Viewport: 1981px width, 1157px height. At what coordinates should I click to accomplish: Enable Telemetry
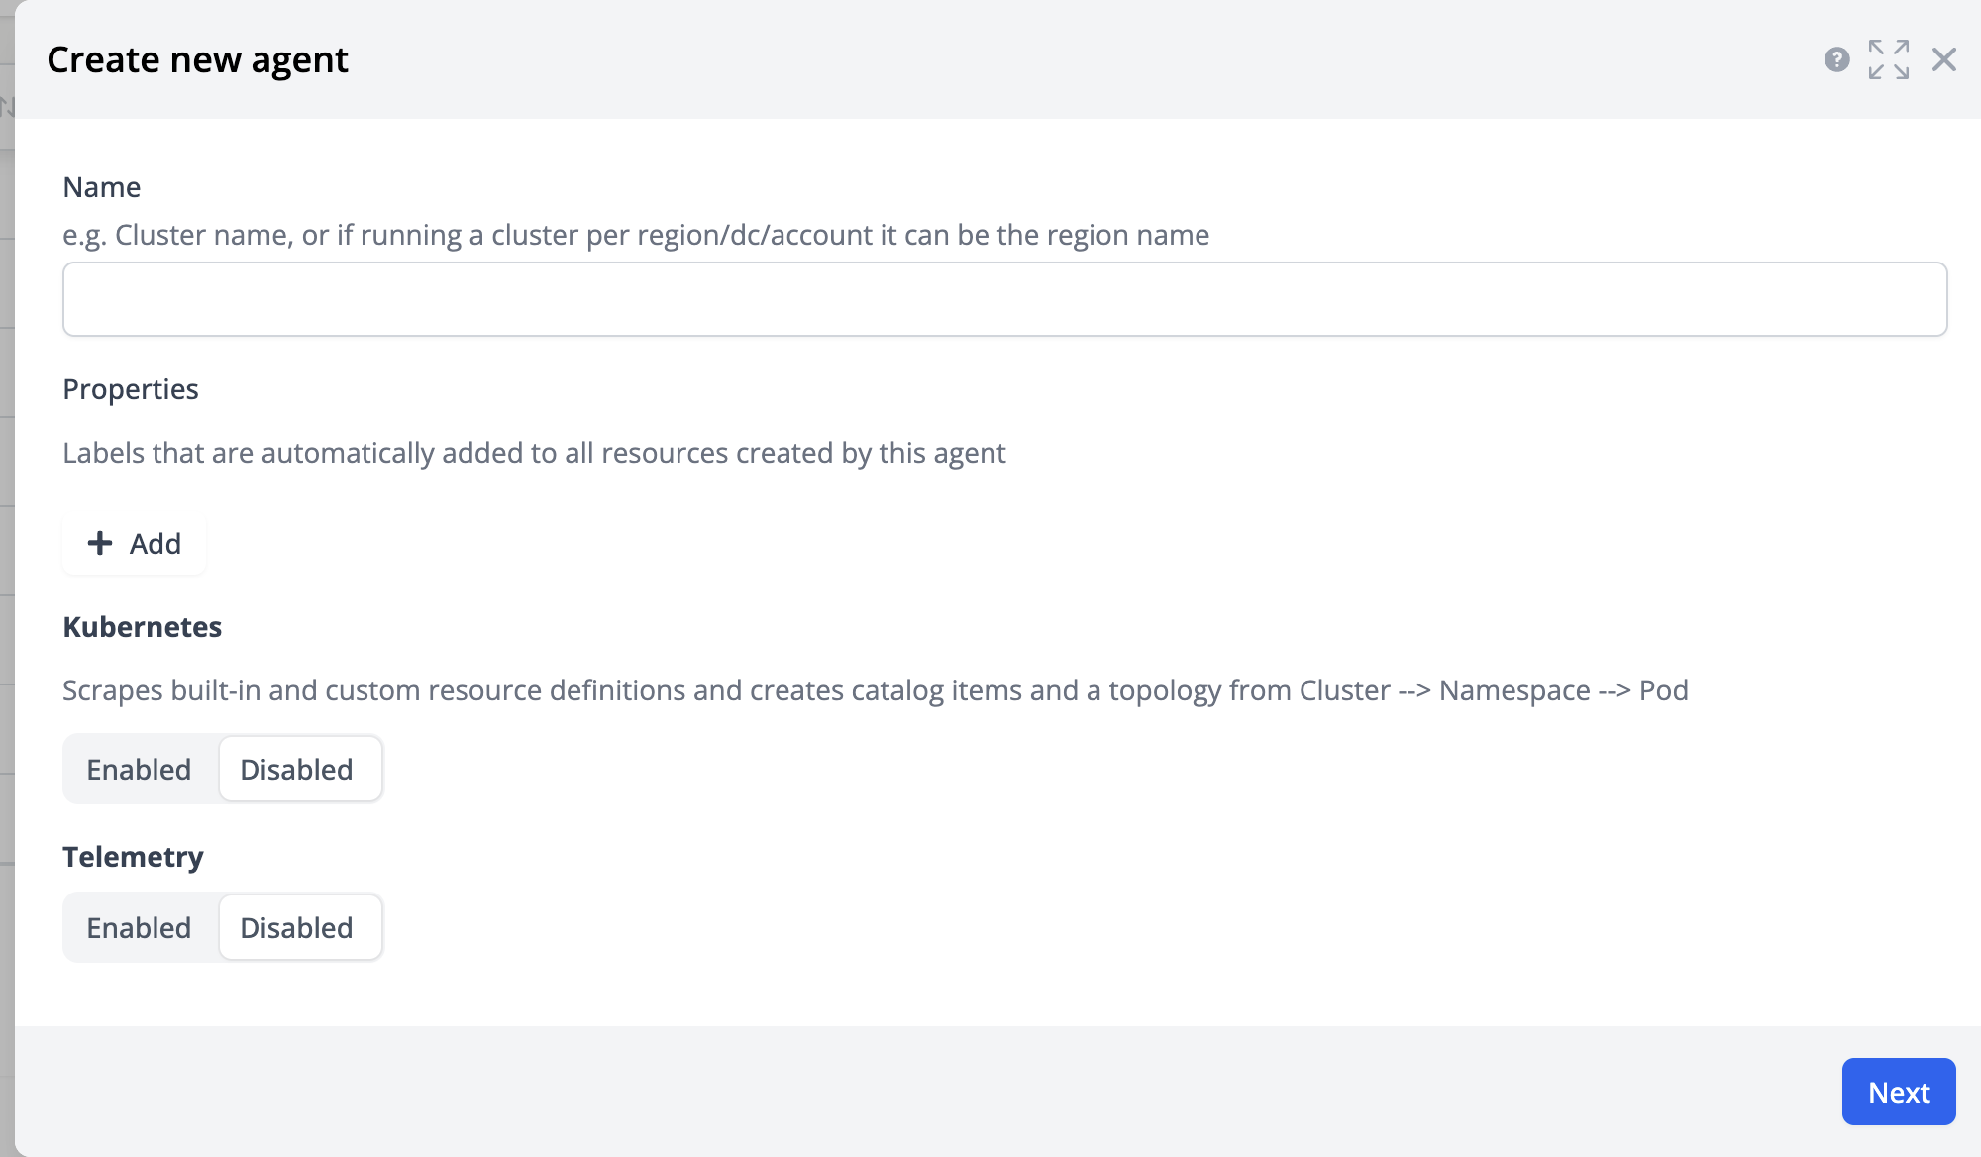tap(139, 928)
